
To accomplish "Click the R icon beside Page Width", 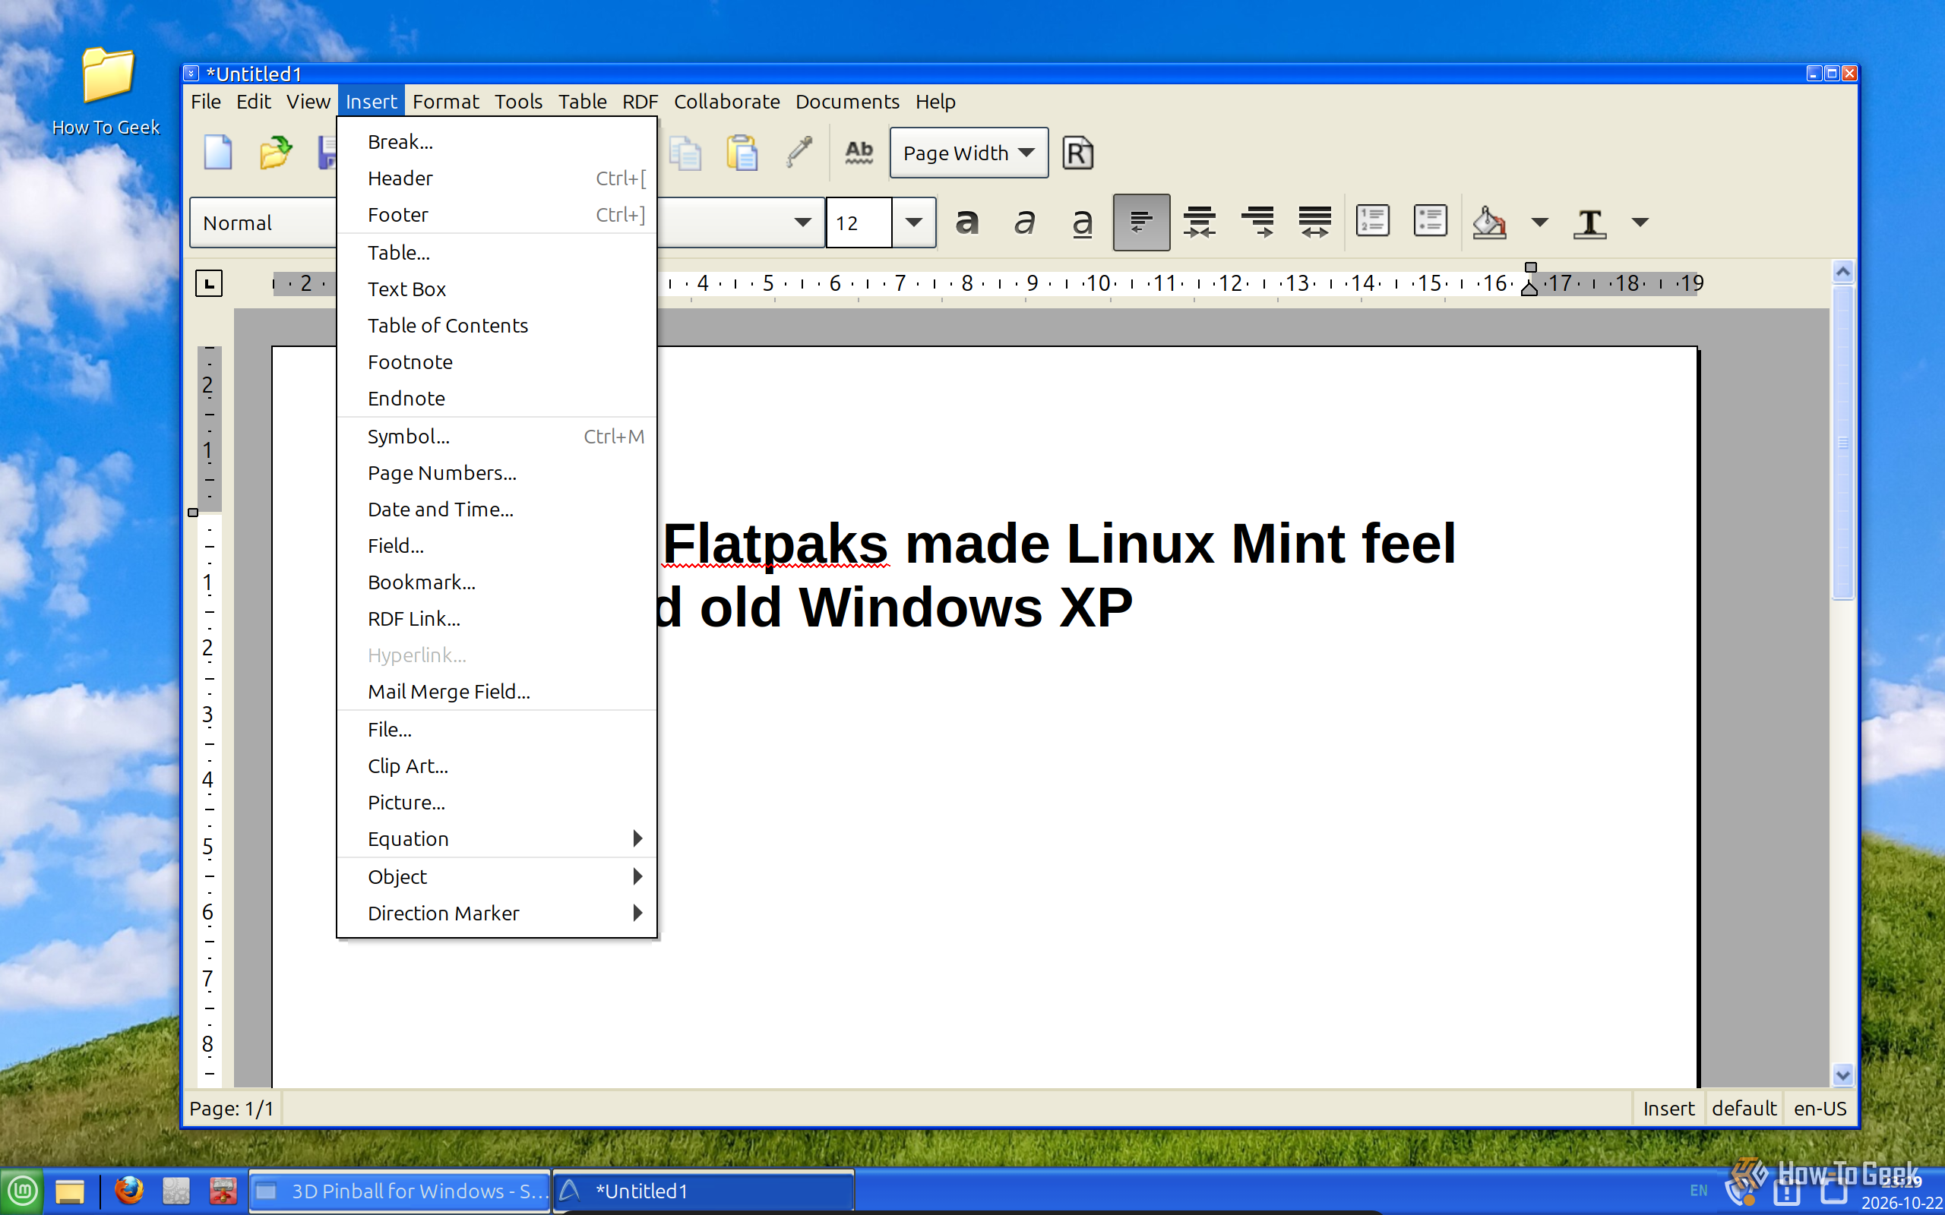I will (1077, 153).
